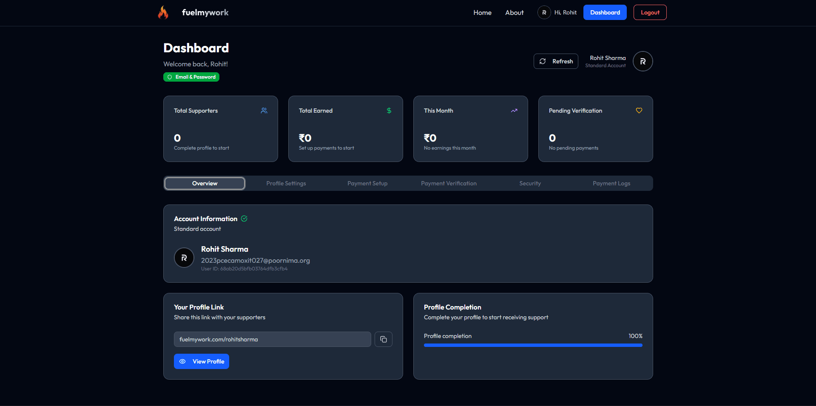Open the About page link
Image resolution: width=816 pixels, height=406 pixels.
click(x=514, y=13)
